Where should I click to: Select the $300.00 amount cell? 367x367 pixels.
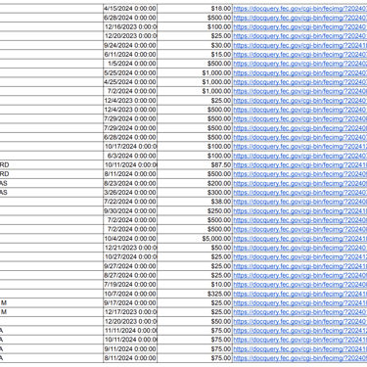coord(195,193)
